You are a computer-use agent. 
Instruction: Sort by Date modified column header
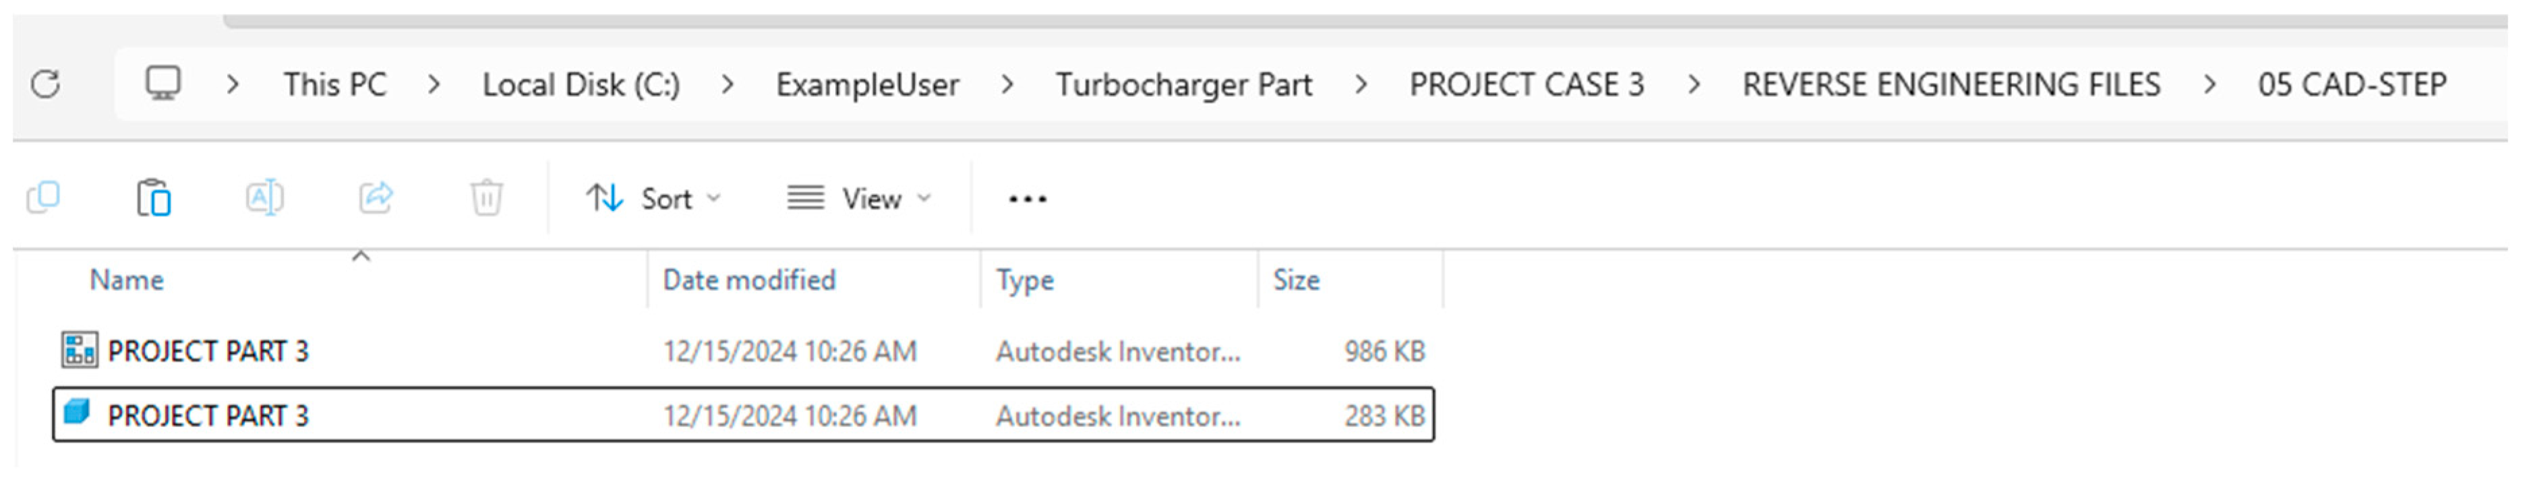click(x=749, y=280)
